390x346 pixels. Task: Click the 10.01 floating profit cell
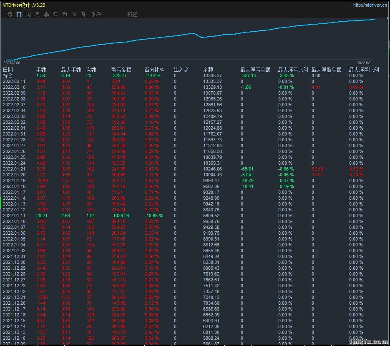click(x=317, y=175)
